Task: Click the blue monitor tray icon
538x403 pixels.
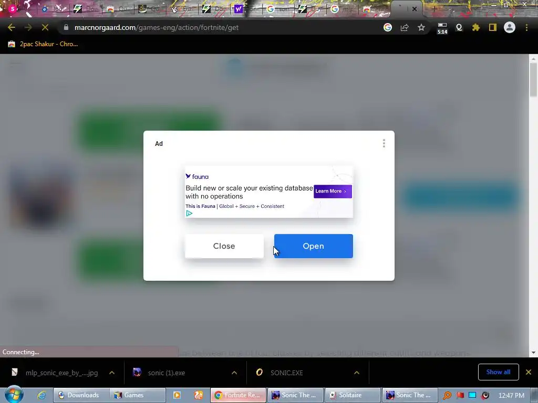Action: pyautogui.click(x=472, y=395)
